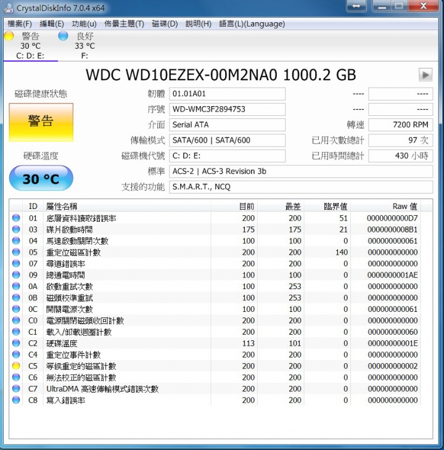Image resolution: width=444 pixels, height=450 pixels.
Task: Click the yellow 警告 health status button
Action: pos(41,122)
